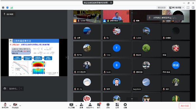Expand audio options arrow beside microphone
Viewport: 196px width, 110px height.
[x=10, y=106]
